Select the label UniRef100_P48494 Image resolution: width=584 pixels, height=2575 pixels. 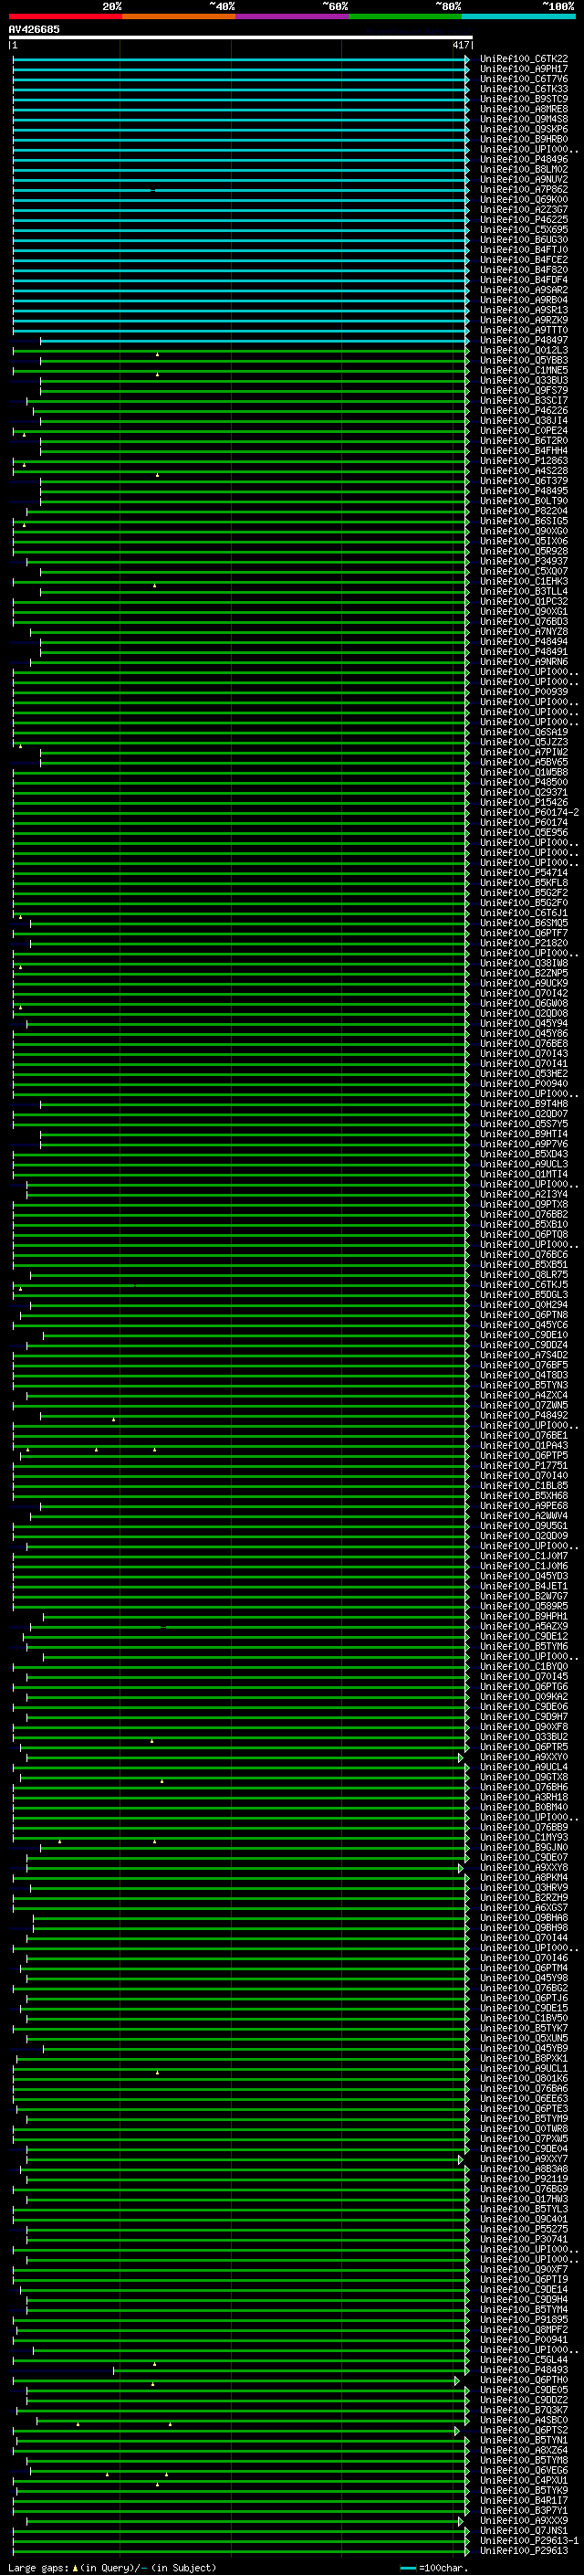(524, 642)
